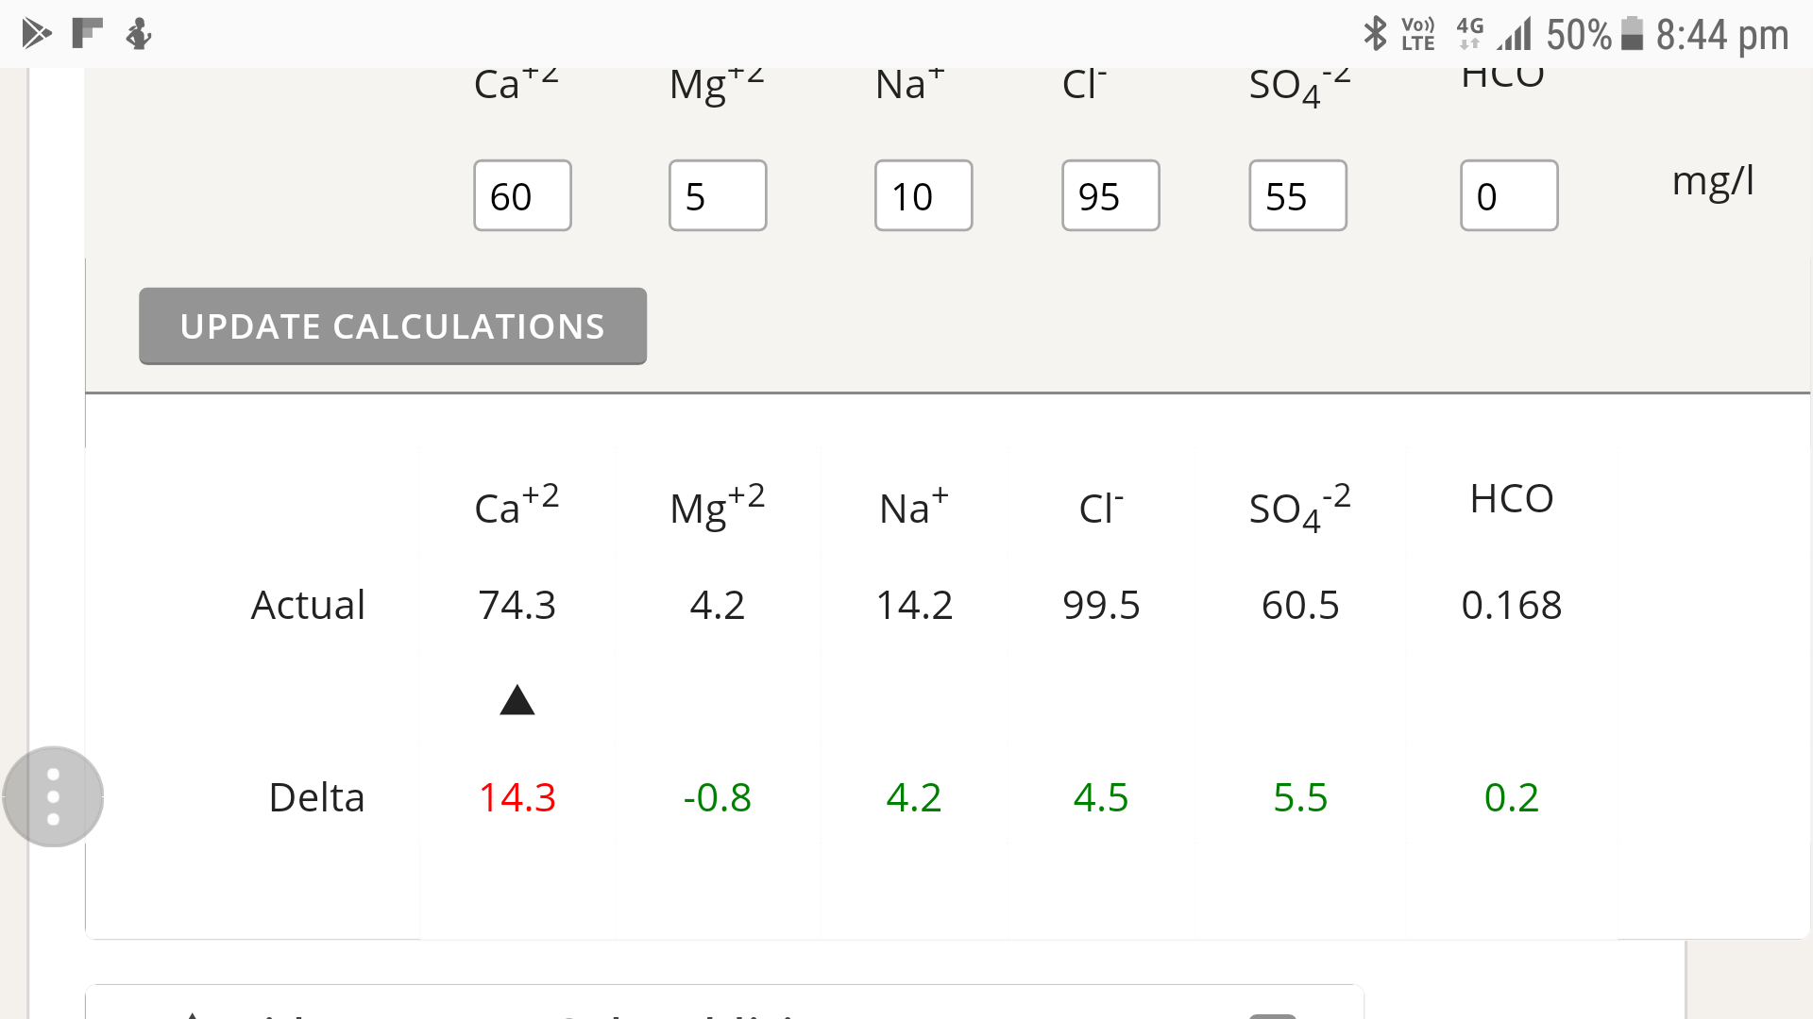Select the SO4-2 target field showing 55
This screenshot has height=1019, width=1813.
click(1297, 195)
